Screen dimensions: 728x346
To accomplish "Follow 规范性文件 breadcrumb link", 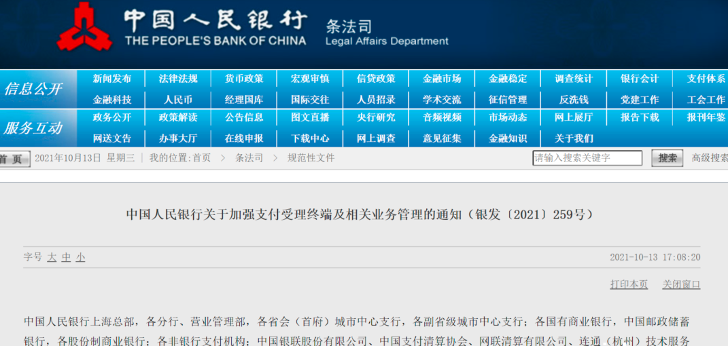I will [x=311, y=158].
